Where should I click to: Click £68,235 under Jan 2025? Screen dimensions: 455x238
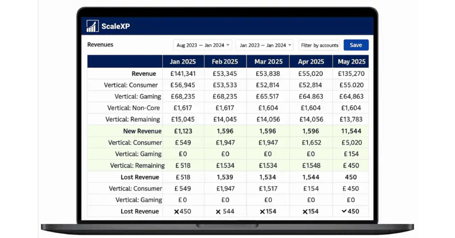point(183,96)
